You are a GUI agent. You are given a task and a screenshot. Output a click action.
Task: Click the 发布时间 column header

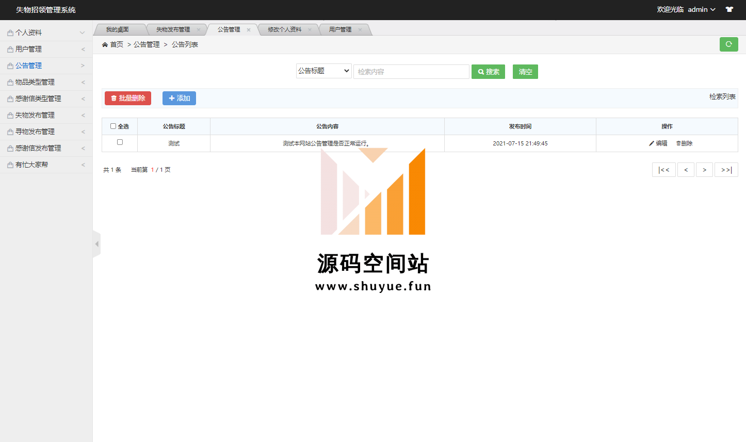tap(520, 126)
